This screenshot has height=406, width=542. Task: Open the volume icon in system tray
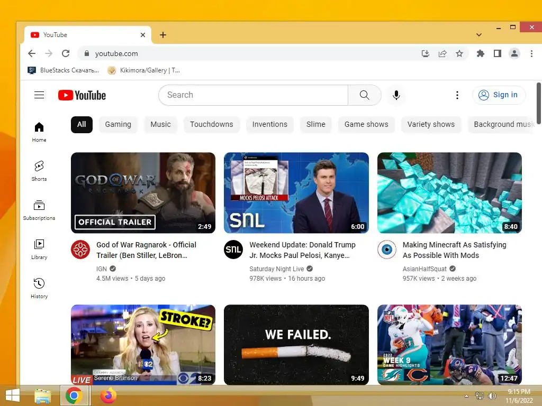(x=492, y=396)
